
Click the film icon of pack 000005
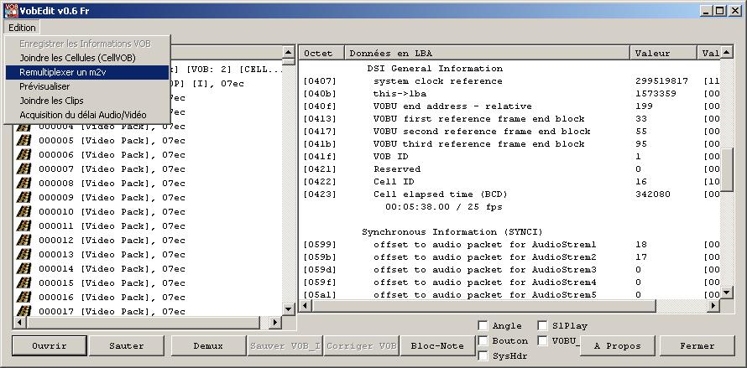coord(24,141)
